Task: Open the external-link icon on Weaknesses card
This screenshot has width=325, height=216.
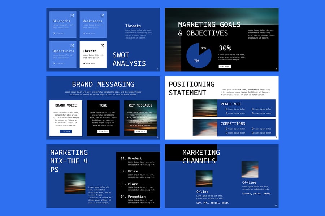Action: click(102, 15)
